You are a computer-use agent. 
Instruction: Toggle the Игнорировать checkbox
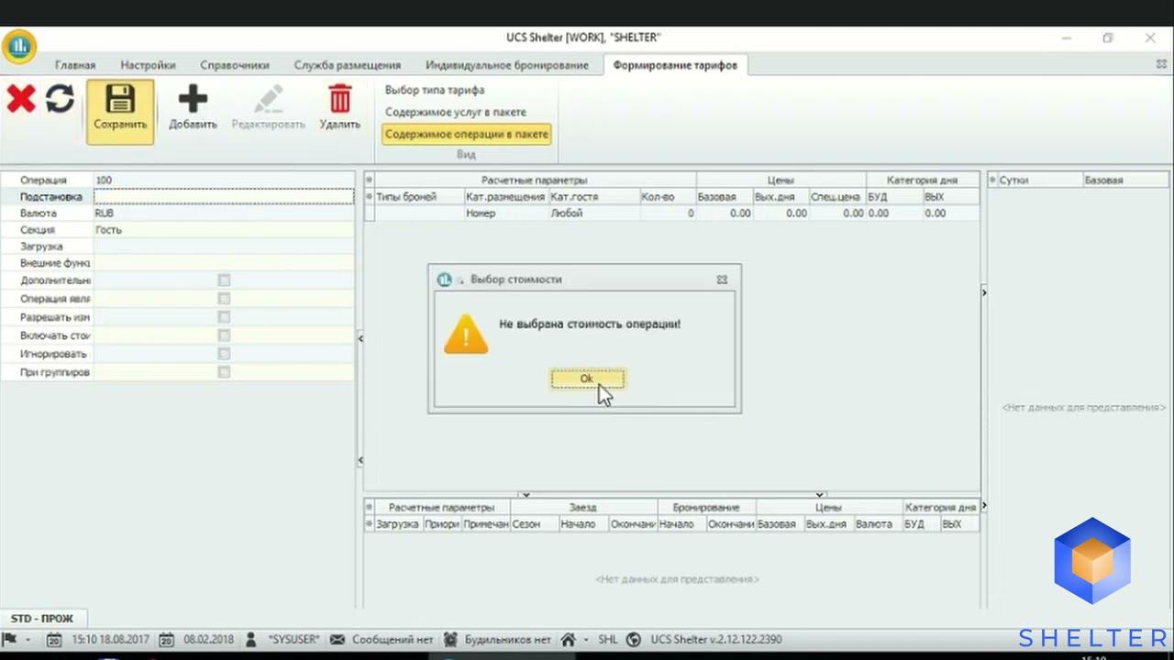point(224,354)
